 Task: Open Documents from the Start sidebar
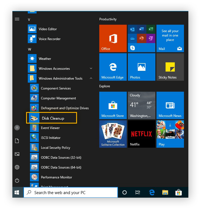click(x=17, y=141)
